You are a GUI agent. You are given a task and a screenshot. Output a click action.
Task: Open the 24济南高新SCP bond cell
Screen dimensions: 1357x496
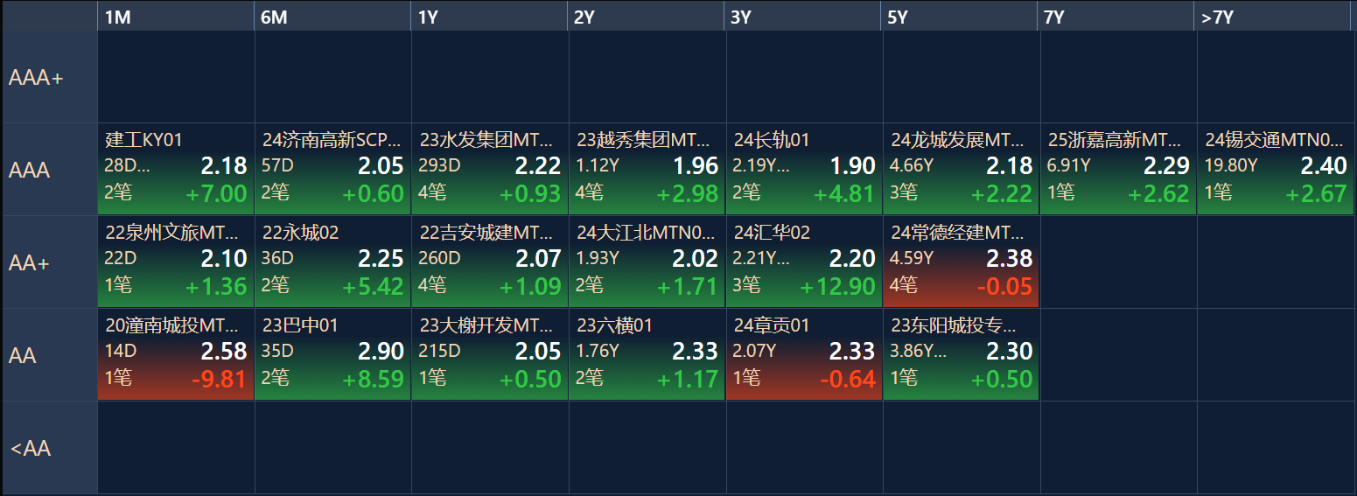(332, 169)
